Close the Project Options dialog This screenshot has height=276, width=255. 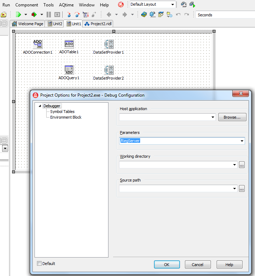(241, 93)
